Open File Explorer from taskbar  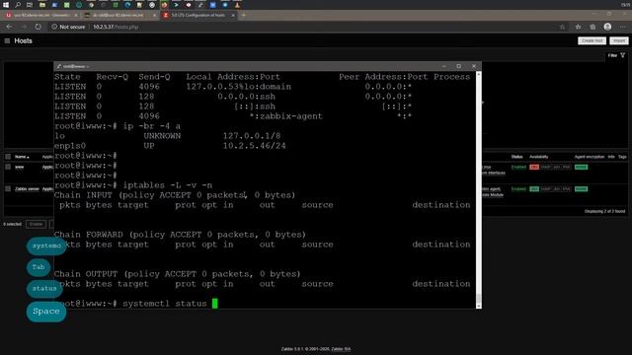tap(41, 5)
